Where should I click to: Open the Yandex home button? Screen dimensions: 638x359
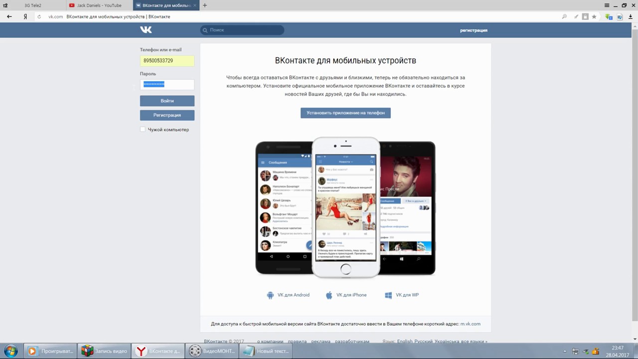(25, 16)
